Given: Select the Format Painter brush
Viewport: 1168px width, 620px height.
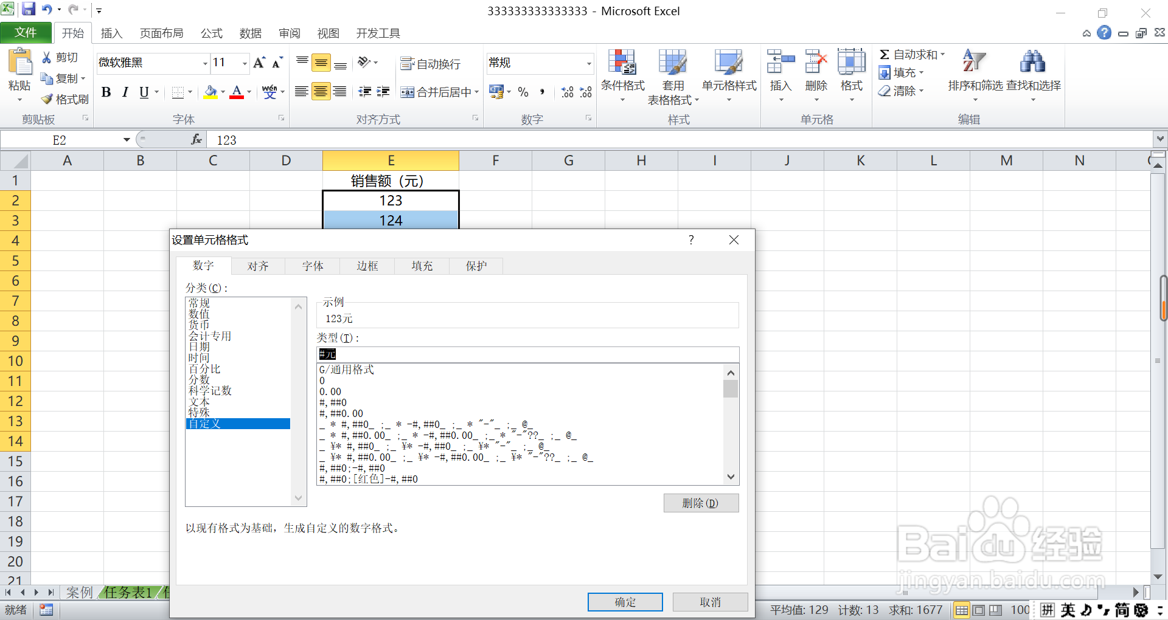Looking at the screenshot, I should pyautogui.click(x=47, y=99).
